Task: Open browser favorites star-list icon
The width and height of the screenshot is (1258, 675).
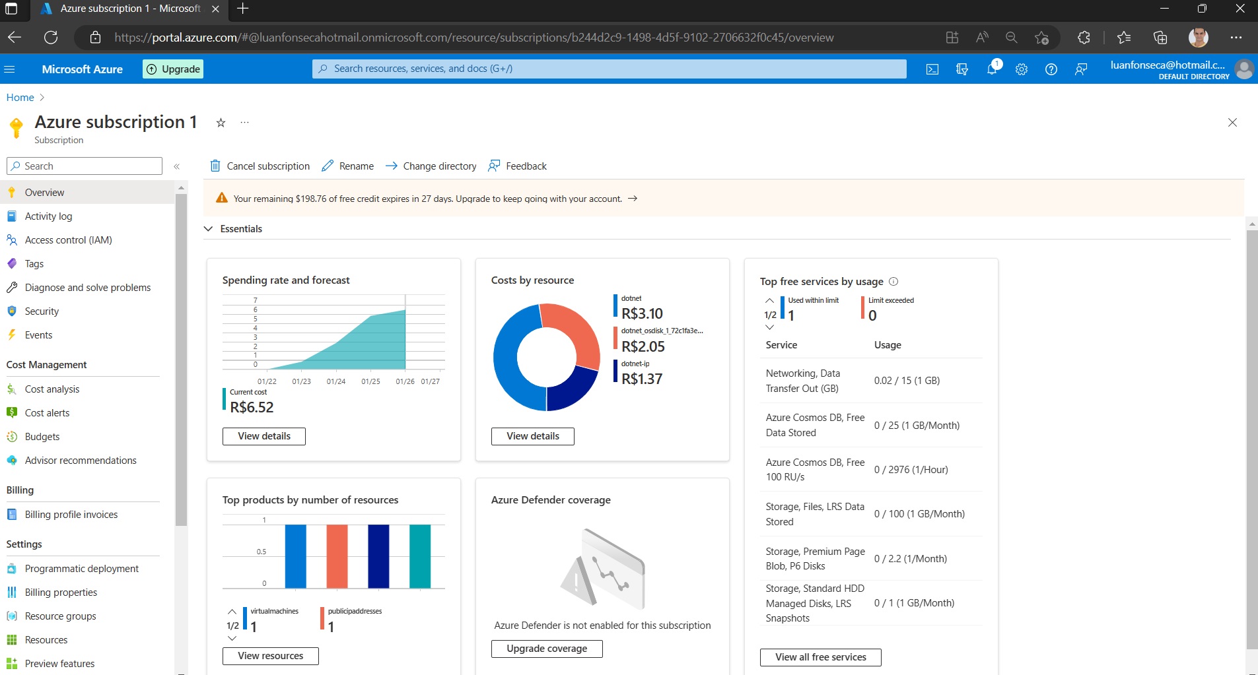Action: (x=1124, y=38)
